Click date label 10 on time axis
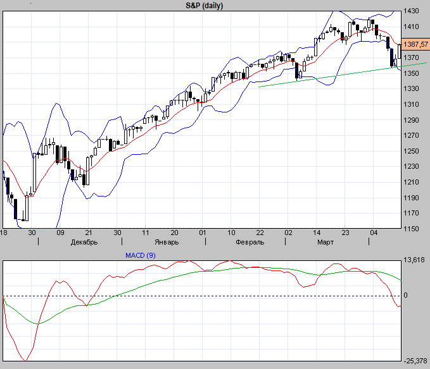This screenshot has width=430, height=369. [x=231, y=233]
